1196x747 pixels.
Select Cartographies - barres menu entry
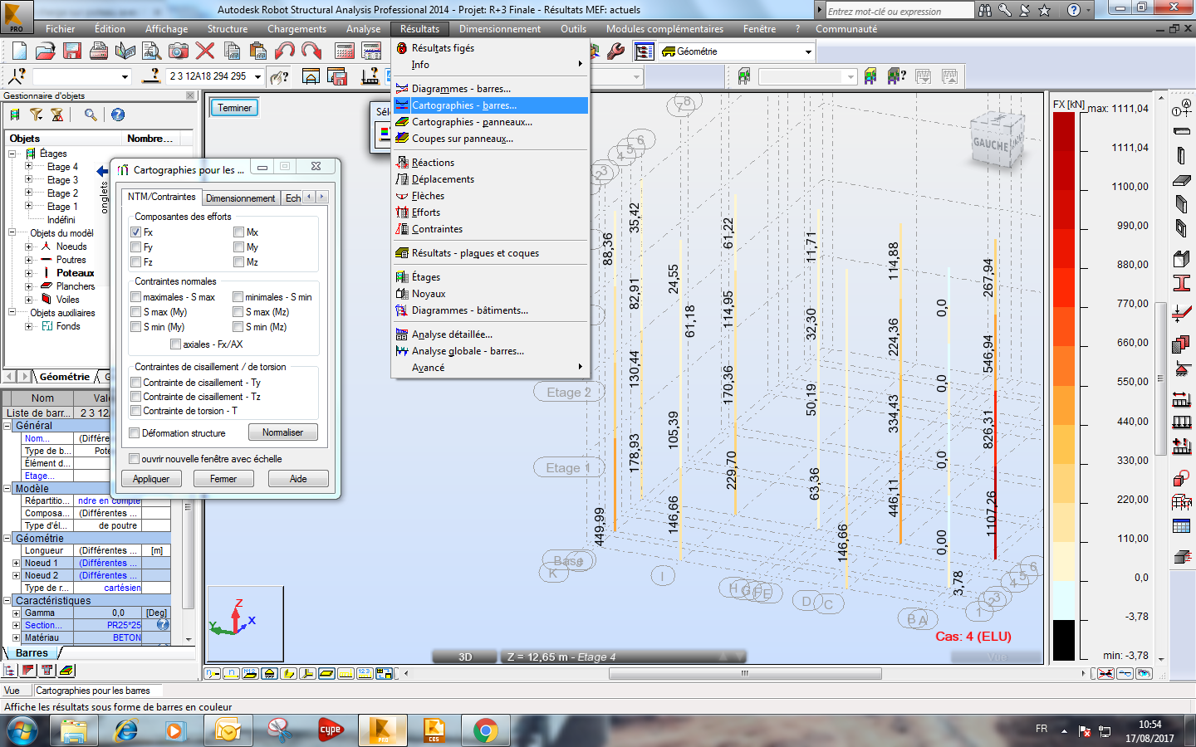[490, 105]
